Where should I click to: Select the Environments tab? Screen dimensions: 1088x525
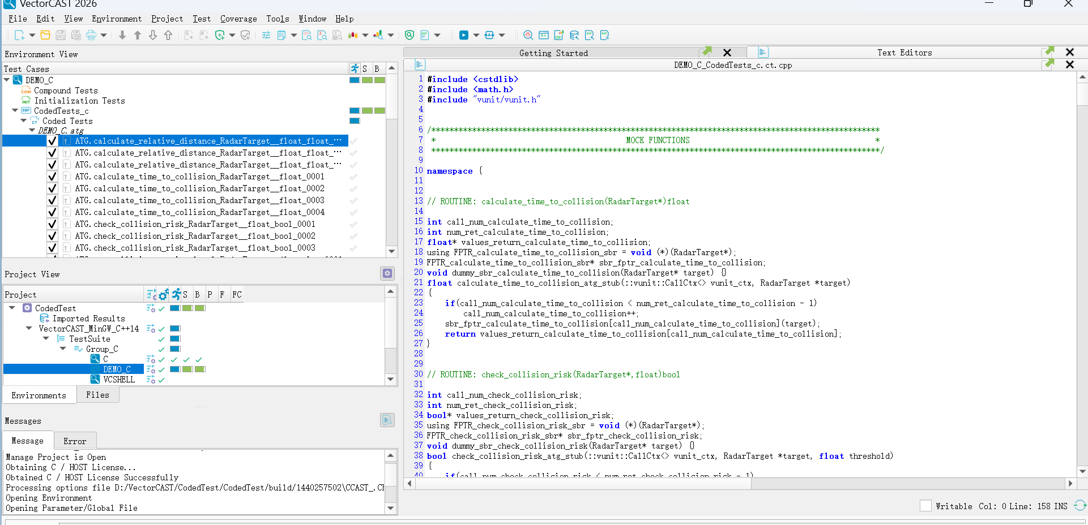[x=39, y=395]
